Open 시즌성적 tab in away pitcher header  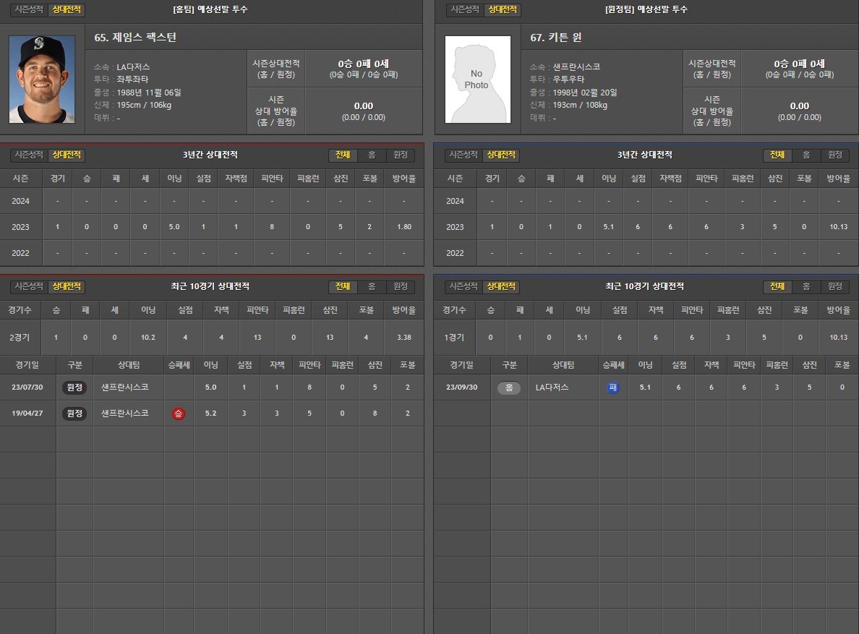464,9
